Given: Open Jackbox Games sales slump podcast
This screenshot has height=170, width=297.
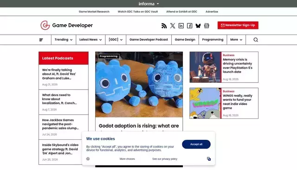Looking at the screenshot, I should 60,124.
